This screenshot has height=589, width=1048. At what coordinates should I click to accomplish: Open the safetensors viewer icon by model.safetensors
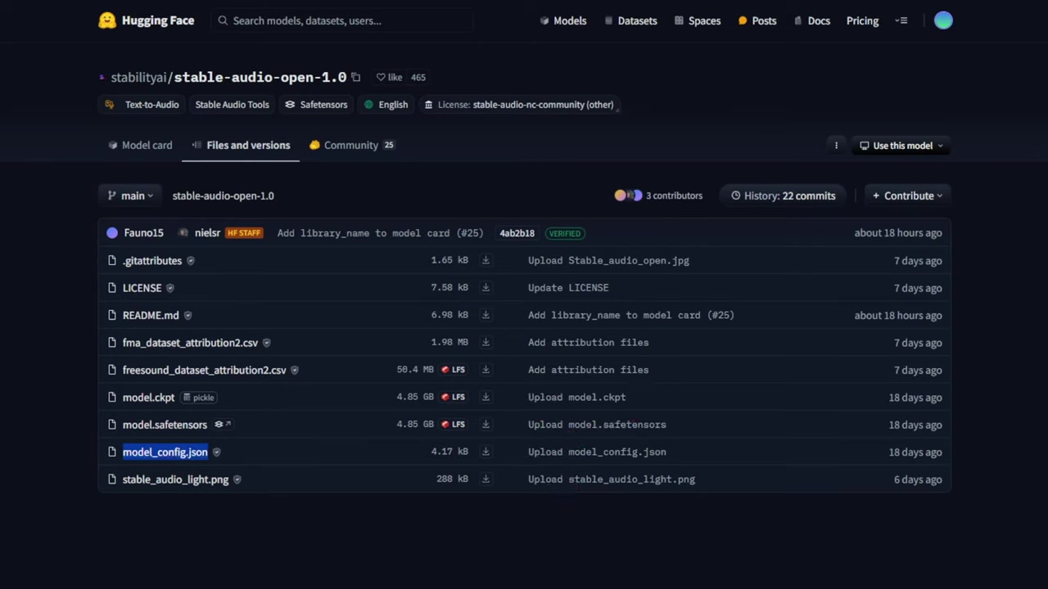click(x=223, y=425)
